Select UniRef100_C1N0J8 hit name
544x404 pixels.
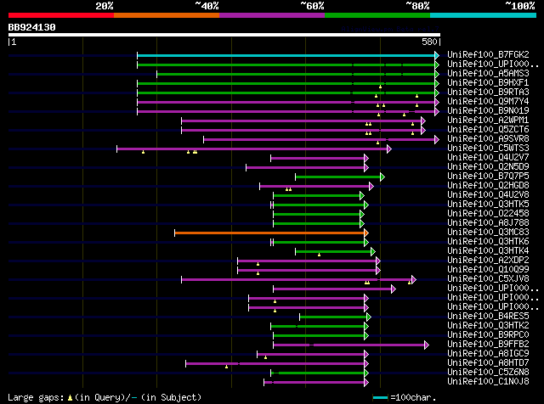click(x=488, y=382)
